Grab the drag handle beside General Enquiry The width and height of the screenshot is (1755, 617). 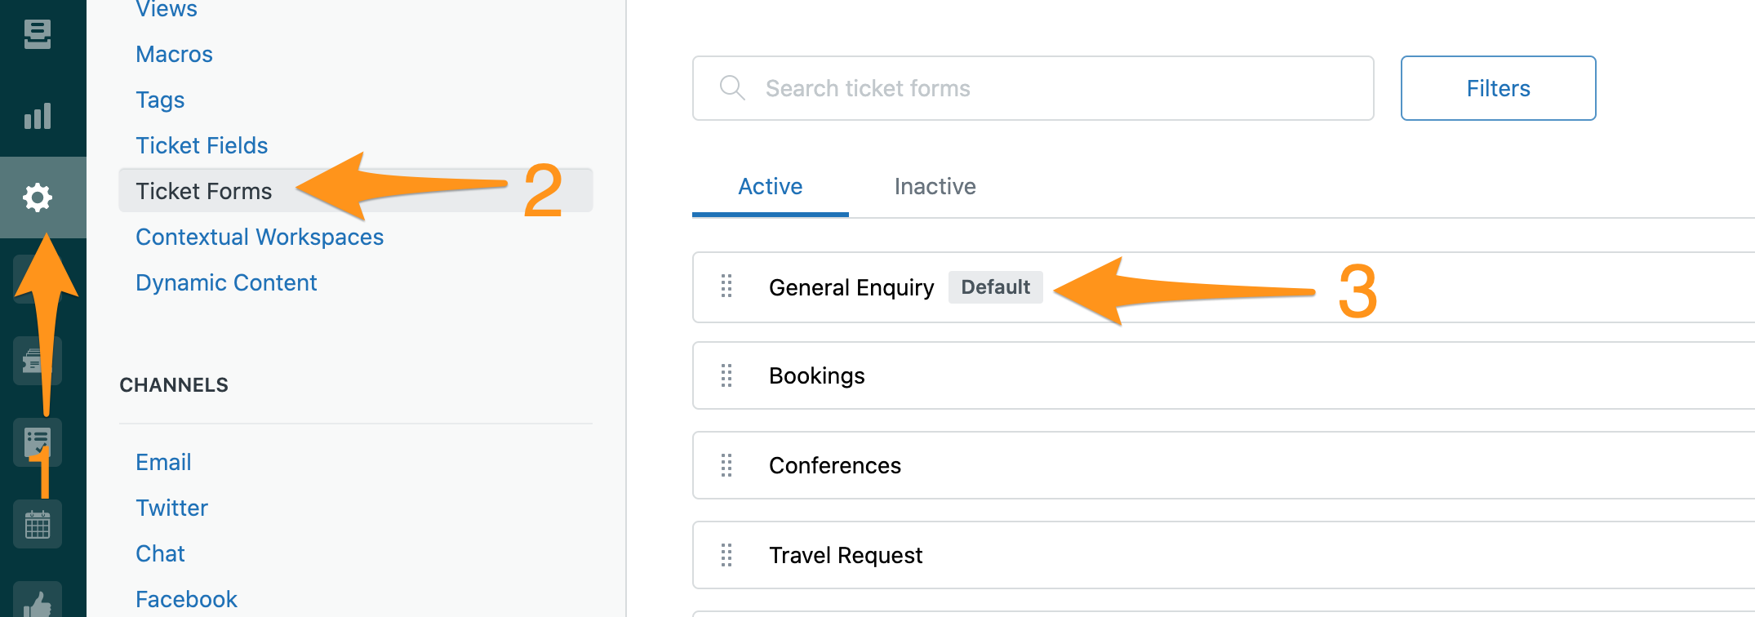[x=726, y=286]
